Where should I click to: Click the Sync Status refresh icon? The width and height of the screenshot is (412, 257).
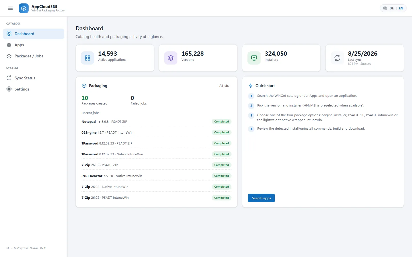(9, 78)
